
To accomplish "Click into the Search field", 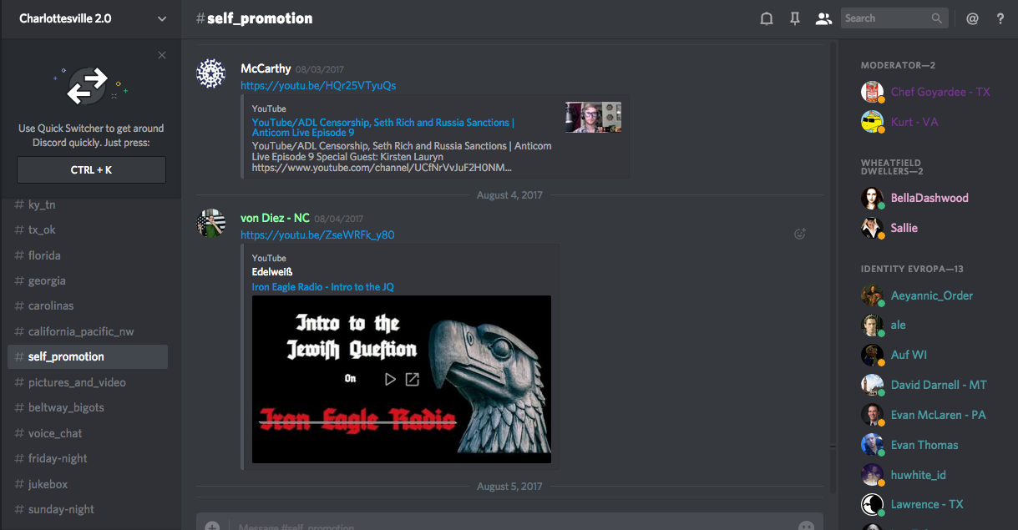I will tap(885, 18).
